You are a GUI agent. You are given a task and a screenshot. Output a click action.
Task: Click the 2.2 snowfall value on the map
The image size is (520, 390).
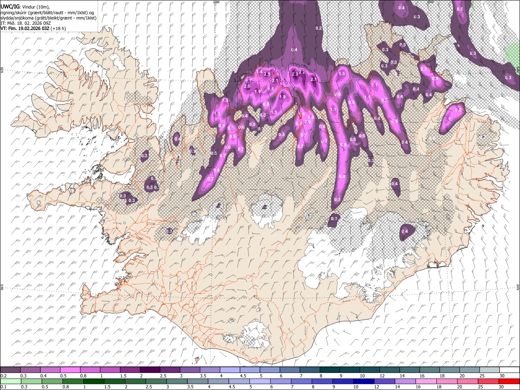(302, 72)
